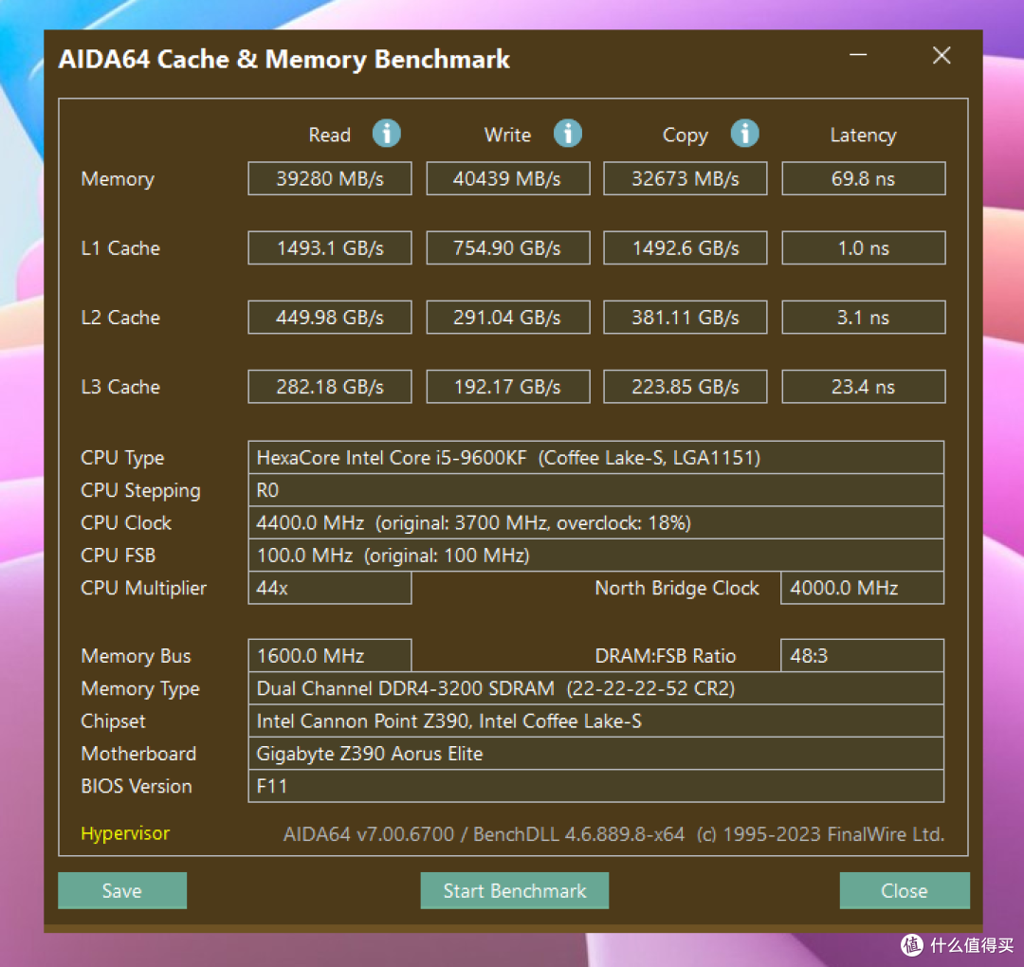Select Memory Copy value 32673 MB/s
Screen dimensions: 1024x967
[686, 178]
